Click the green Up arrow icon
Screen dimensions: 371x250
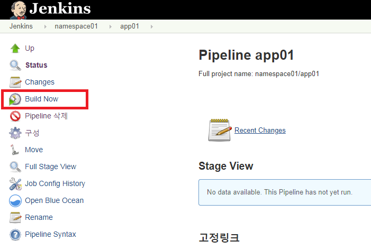15,48
